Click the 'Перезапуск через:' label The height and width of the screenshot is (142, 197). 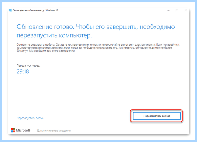(x=28, y=66)
